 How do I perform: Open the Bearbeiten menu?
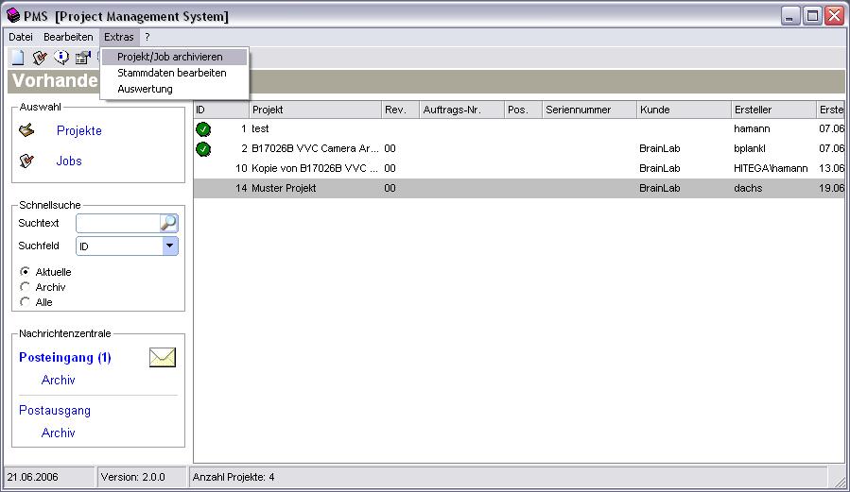(x=68, y=37)
